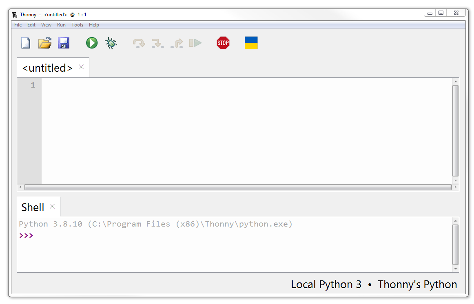Click the Step into icon
This screenshot has height=304, width=474.
pos(157,43)
